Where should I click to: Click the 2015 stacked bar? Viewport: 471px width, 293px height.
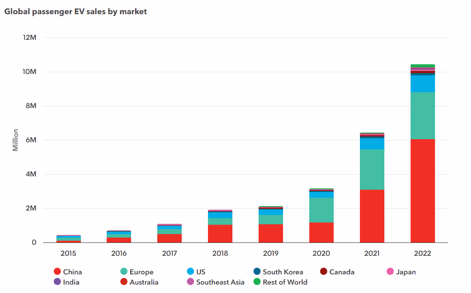click(68, 239)
